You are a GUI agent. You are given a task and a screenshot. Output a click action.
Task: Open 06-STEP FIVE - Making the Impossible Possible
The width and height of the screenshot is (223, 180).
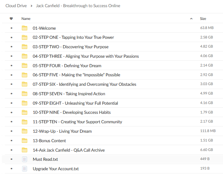click(x=76, y=75)
